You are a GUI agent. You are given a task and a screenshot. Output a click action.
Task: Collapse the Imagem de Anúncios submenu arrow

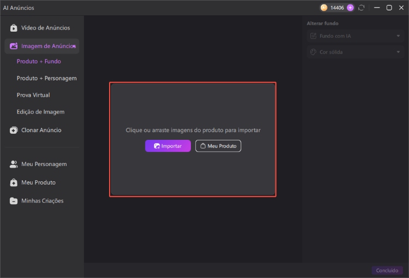coord(74,46)
